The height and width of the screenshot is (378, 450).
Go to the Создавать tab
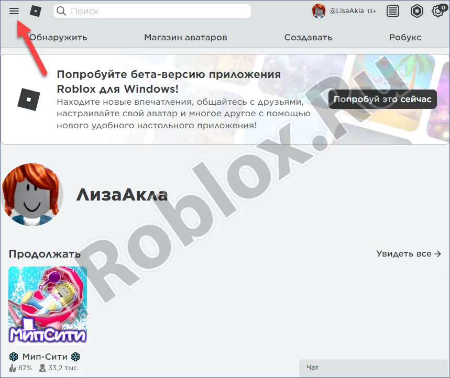[308, 37]
